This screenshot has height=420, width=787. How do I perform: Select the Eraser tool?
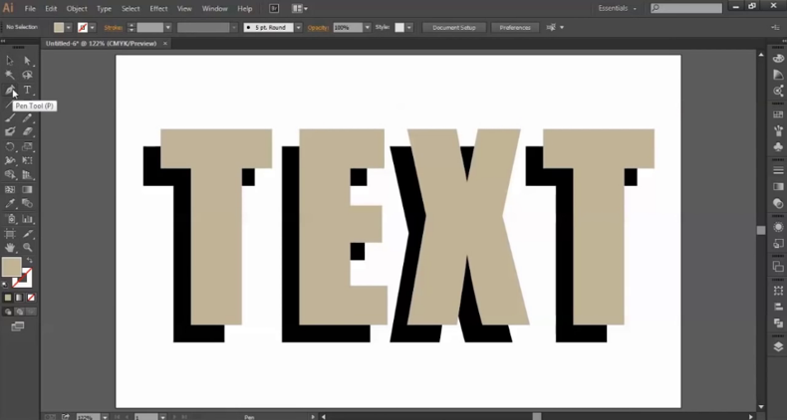[x=27, y=131]
